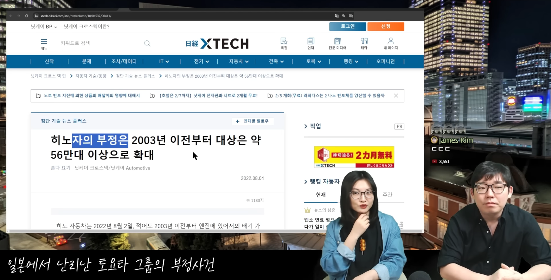Click the blue 로그인 button

347,26
